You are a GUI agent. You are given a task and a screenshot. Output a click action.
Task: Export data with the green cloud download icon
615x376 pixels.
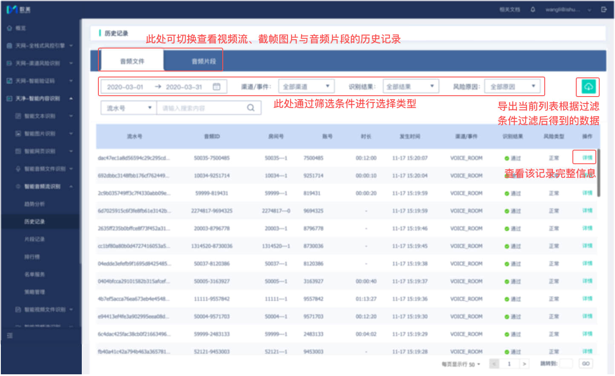tap(588, 87)
